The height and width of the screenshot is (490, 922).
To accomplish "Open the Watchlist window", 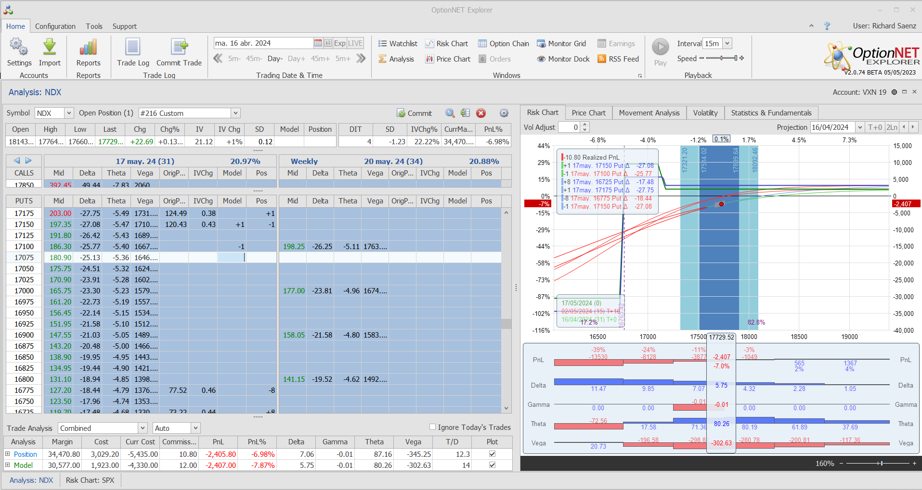I will [398, 44].
